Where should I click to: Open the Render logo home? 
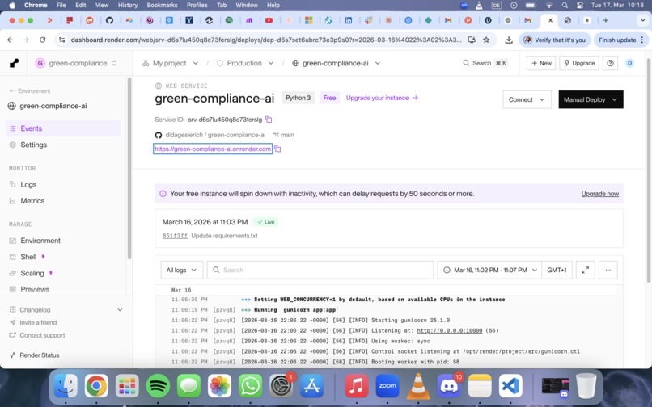coord(14,63)
